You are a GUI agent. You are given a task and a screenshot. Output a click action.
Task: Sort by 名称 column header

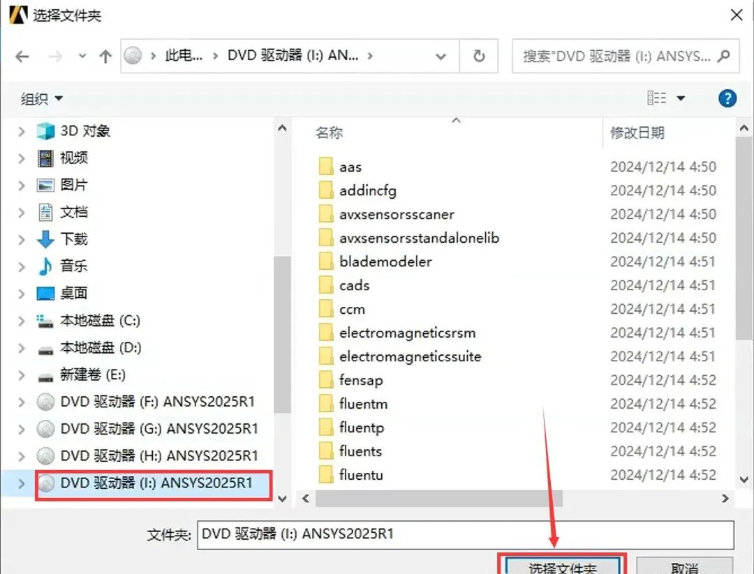(329, 133)
